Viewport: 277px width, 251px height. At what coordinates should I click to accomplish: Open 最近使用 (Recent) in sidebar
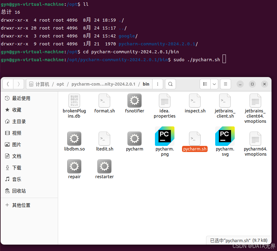(29, 98)
